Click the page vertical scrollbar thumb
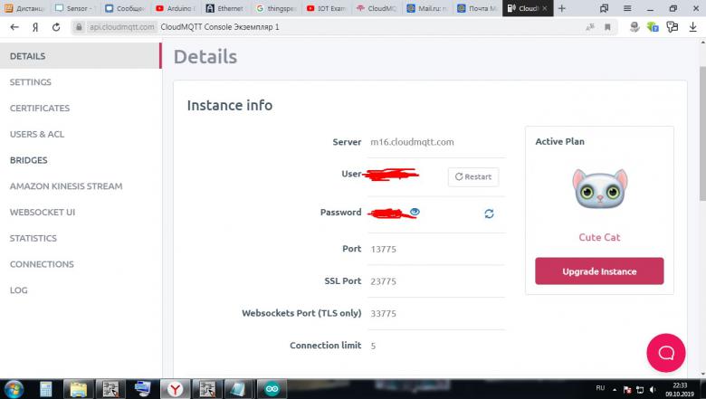The width and height of the screenshot is (706, 399). [702, 134]
